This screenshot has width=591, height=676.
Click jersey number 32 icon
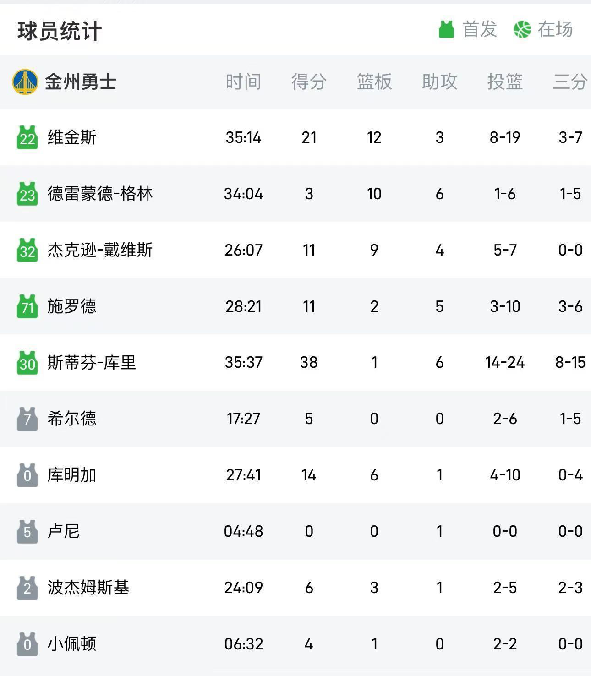27,250
